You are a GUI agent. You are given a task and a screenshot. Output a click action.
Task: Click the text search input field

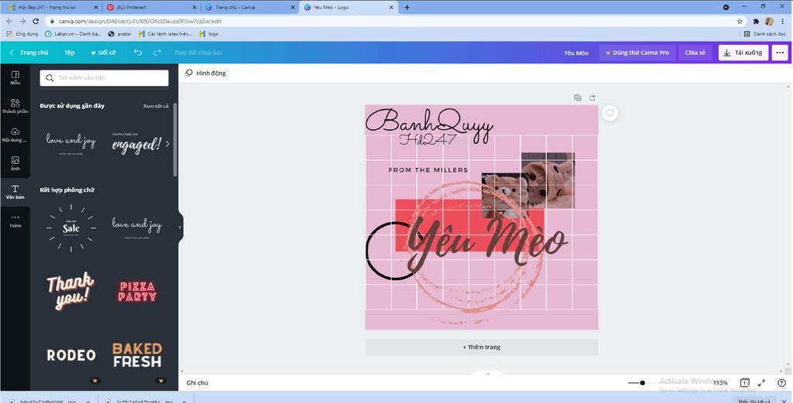tap(105, 78)
